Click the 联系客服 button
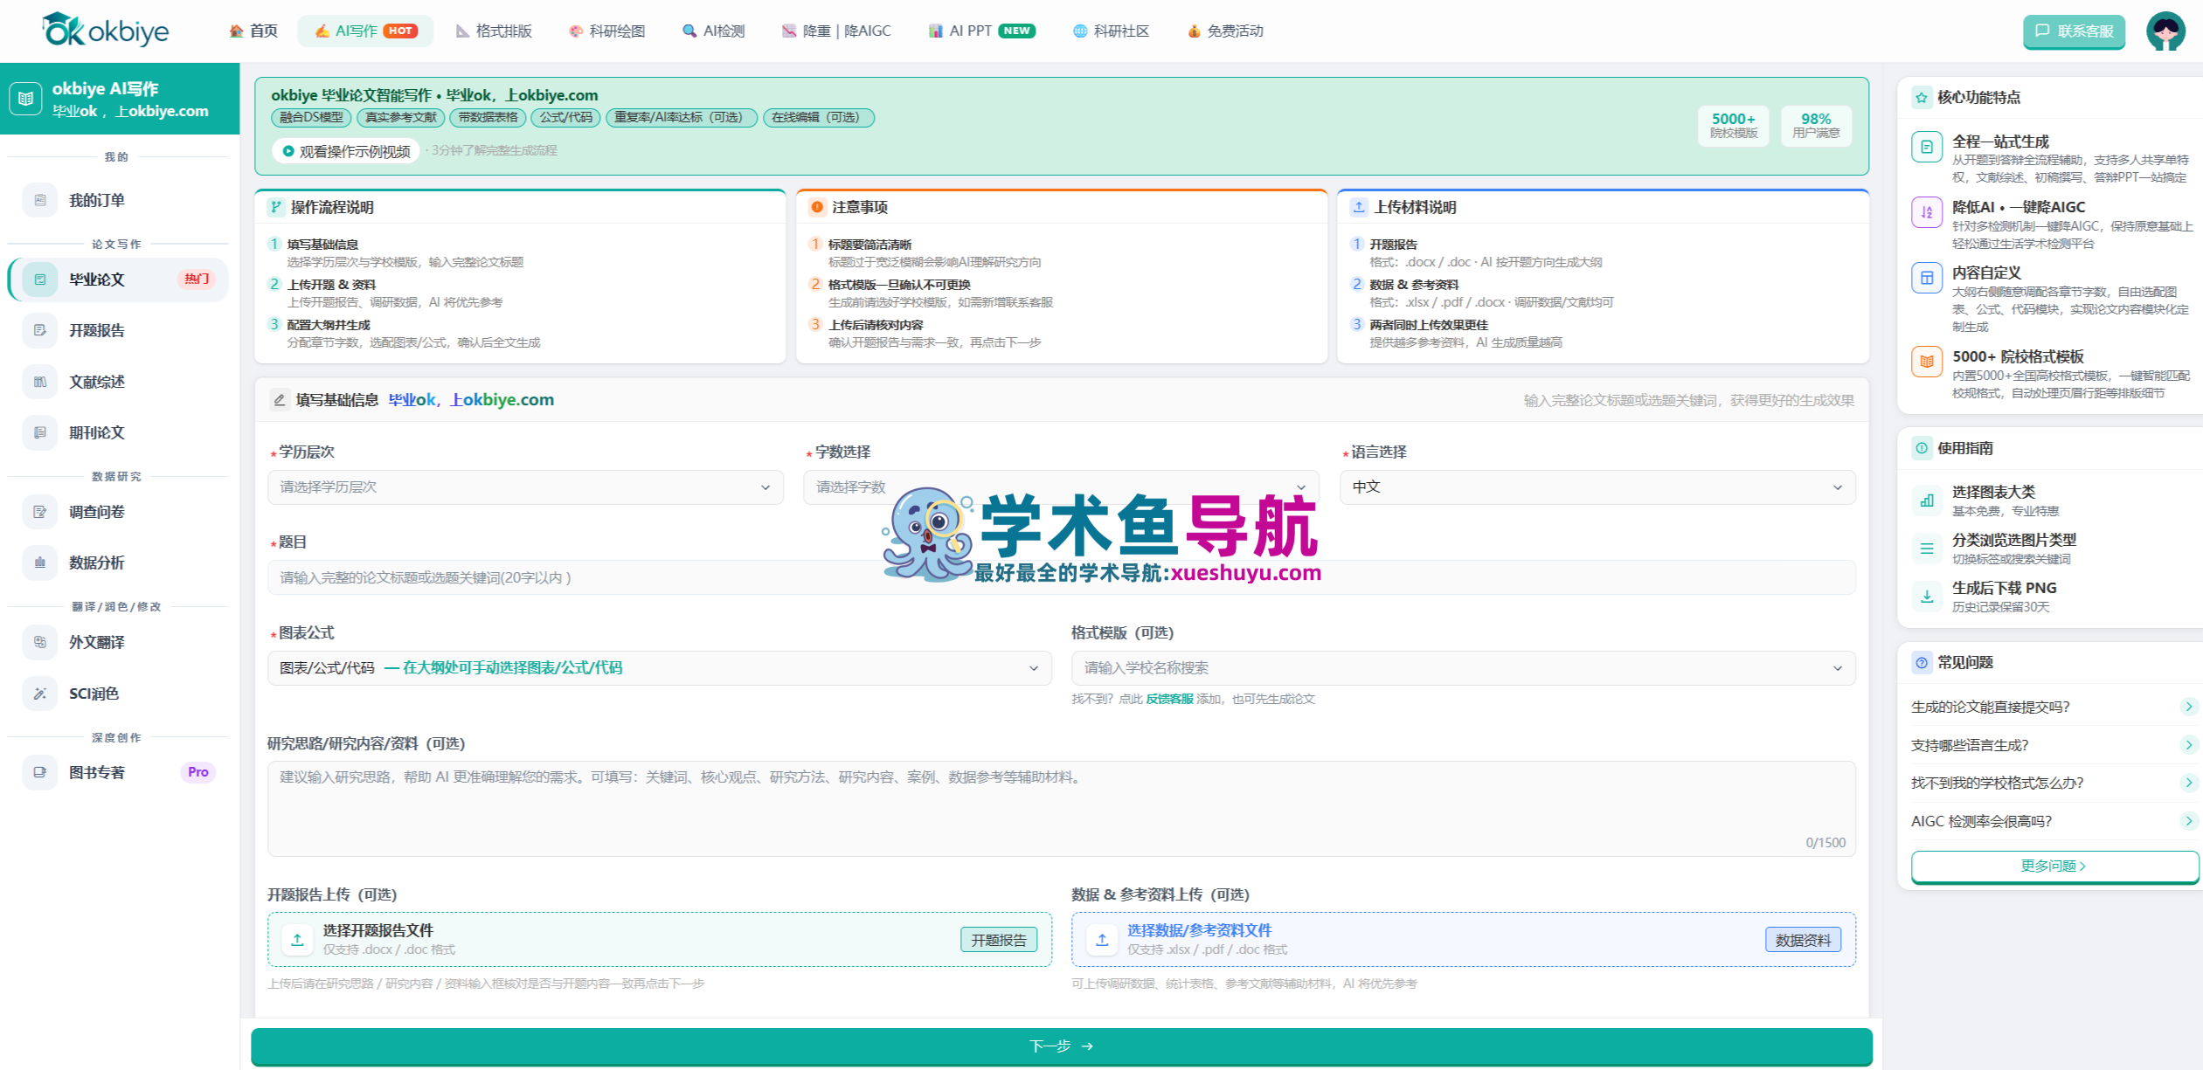 (x=2074, y=31)
